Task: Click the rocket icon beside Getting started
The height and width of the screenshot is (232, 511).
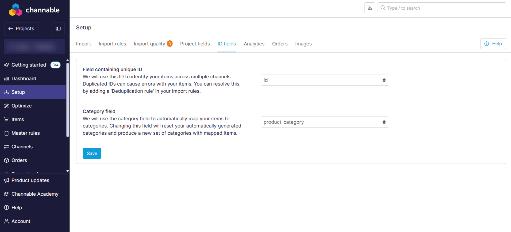Action: 6,65
